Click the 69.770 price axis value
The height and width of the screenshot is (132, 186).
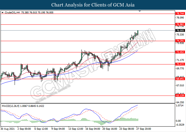tap(180, 69)
